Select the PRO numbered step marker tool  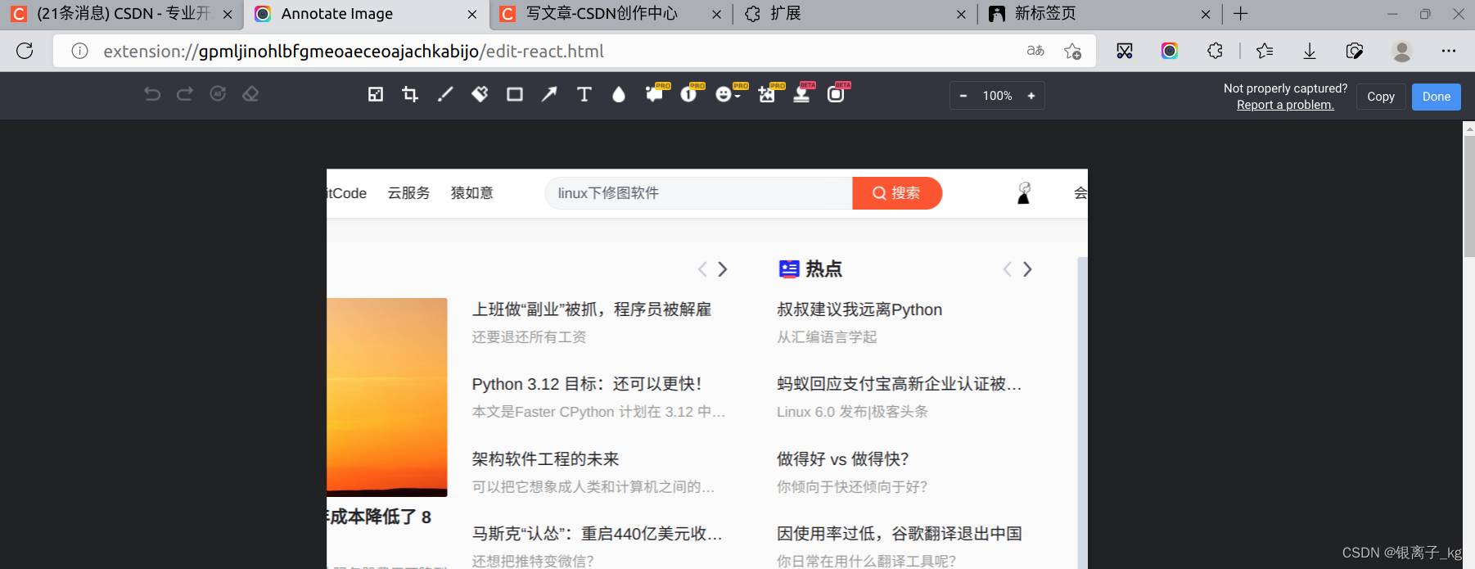pos(690,93)
